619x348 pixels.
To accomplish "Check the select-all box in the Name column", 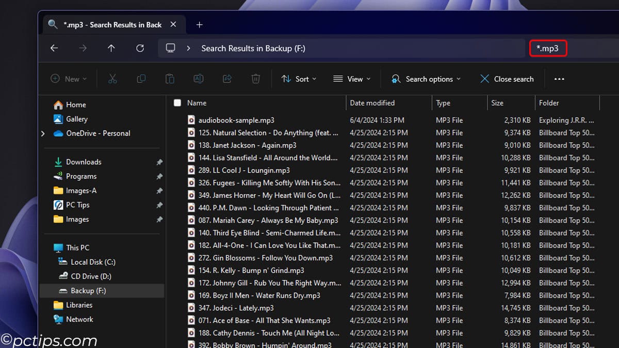I will click(x=177, y=103).
